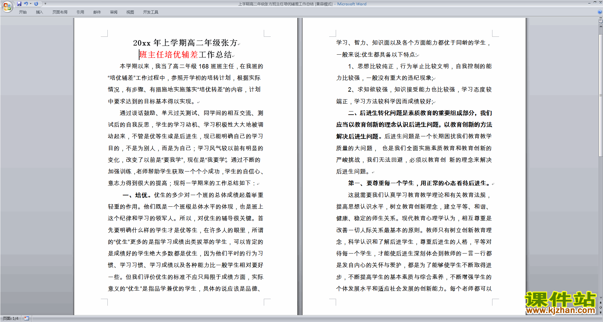
Task: Click the line starting 2、求知欲较强
Action: (420, 90)
